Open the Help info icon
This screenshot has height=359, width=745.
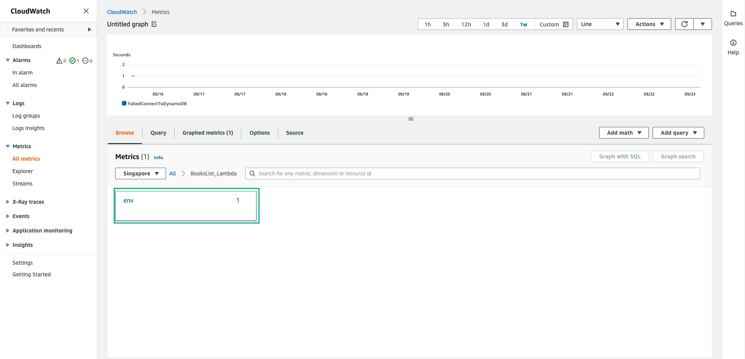click(733, 43)
